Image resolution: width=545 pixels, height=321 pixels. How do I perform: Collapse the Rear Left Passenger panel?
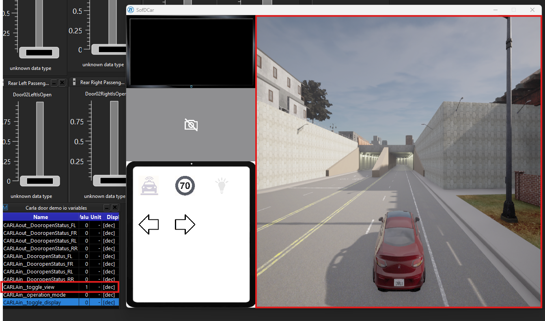coord(54,82)
